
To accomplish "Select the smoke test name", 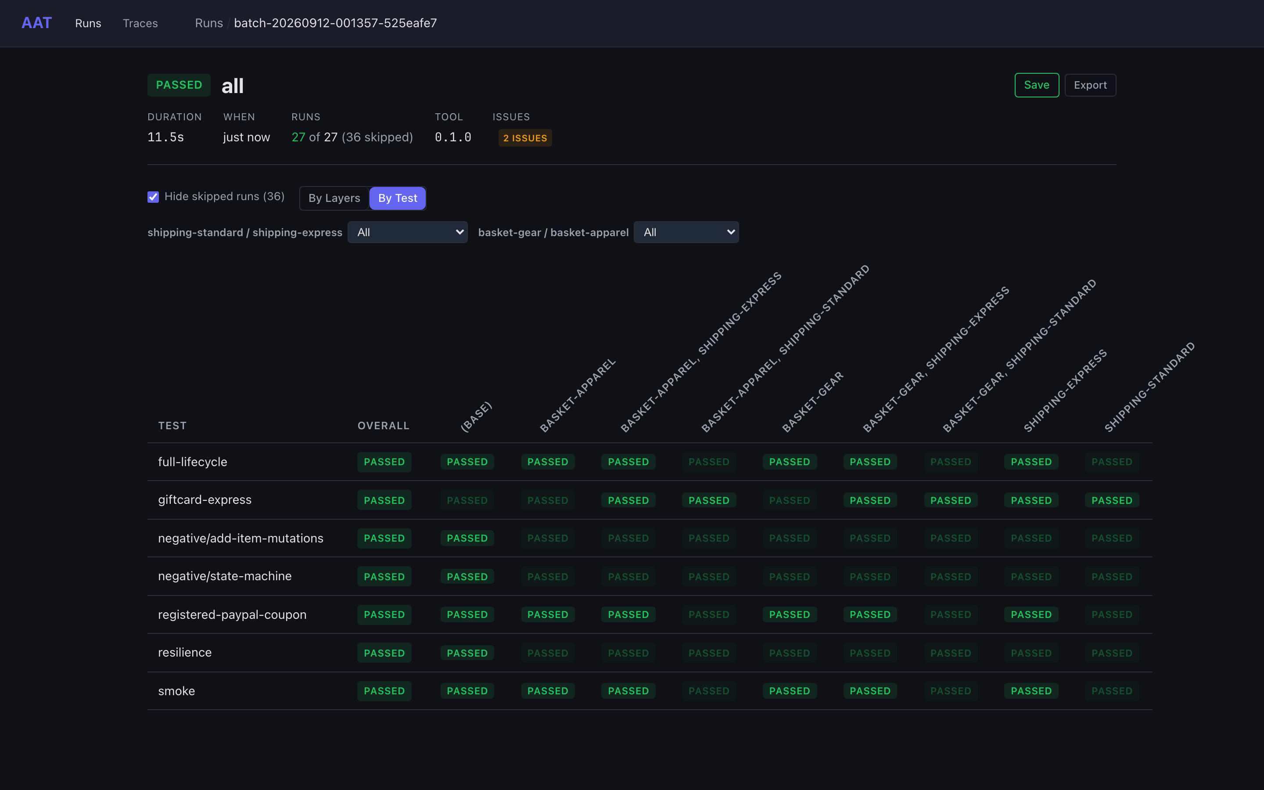I will click(176, 691).
